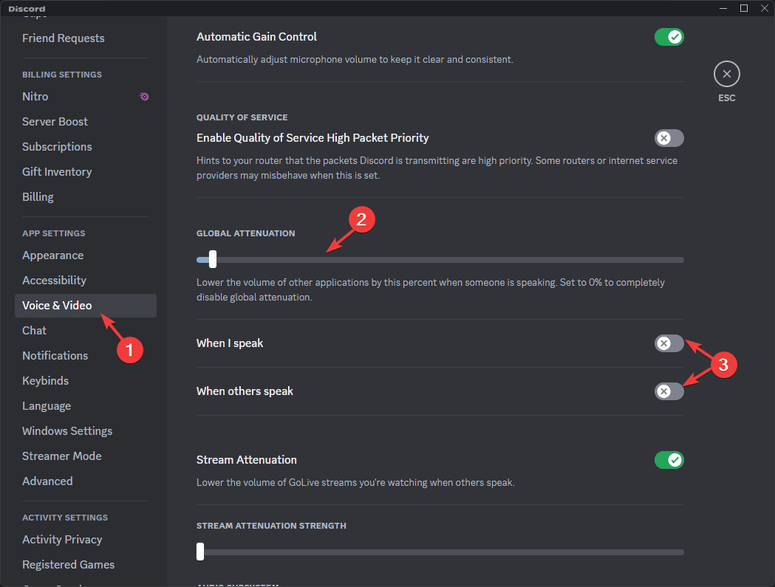The width and height of the screenshot is (775, 587).
Task: Open the Appearance settings page
Action: 52,255
